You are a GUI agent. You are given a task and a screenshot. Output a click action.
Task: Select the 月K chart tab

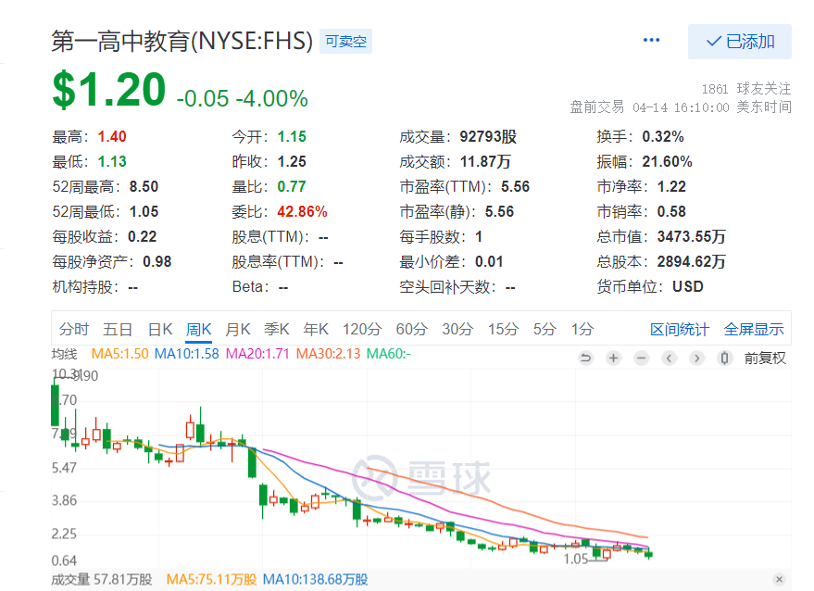(x=238, y=329)
